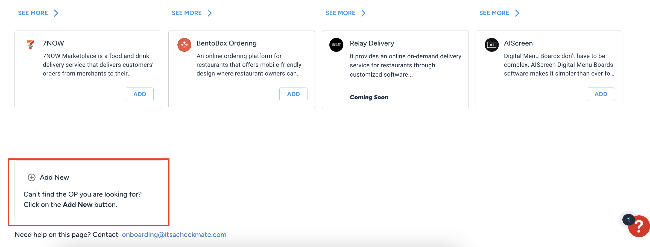Click the Relay Delivery logo

(x=336, y=45)
